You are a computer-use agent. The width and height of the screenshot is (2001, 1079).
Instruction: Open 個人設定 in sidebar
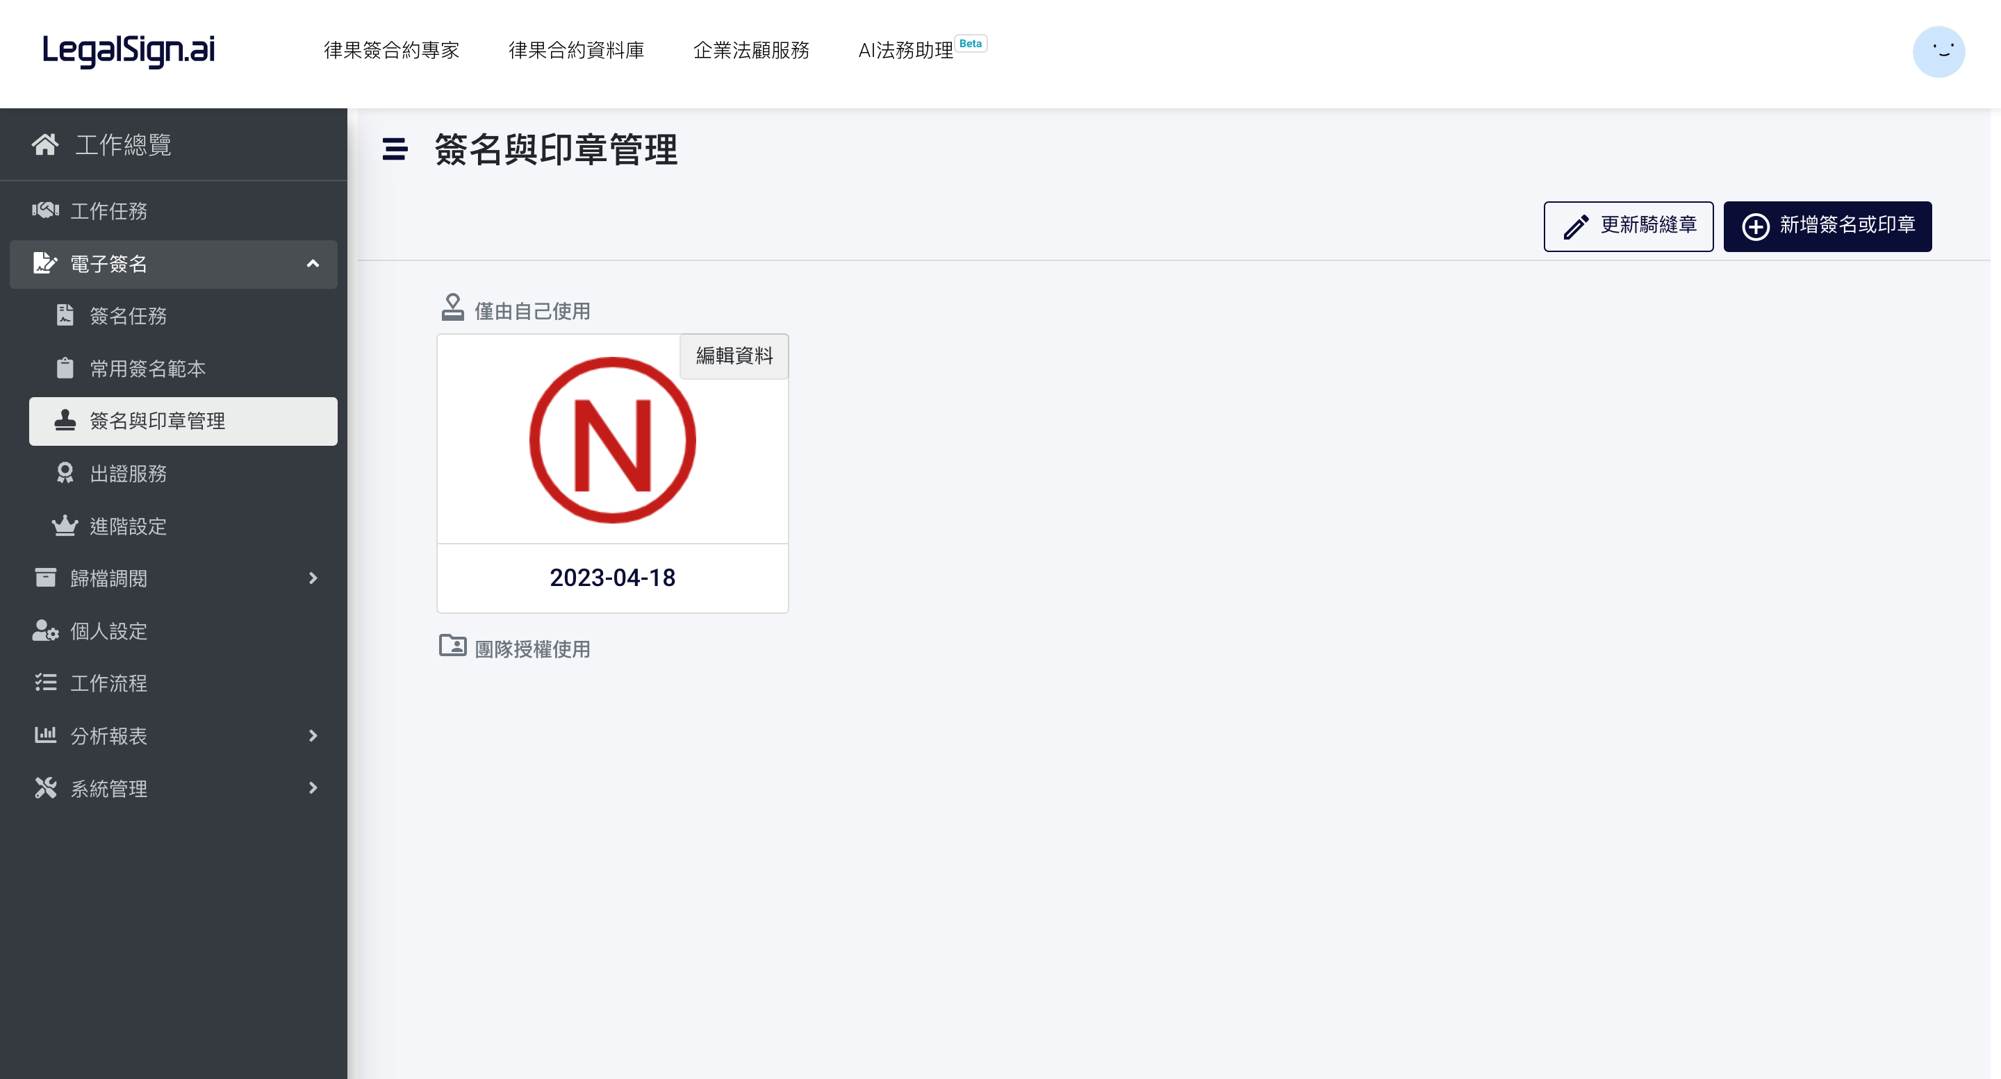pos(109,631)
